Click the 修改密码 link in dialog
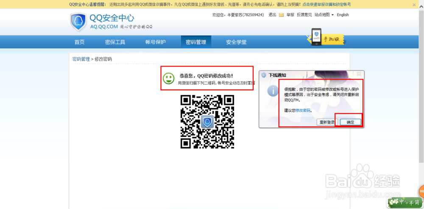Image resolution: width=424 pixels, height=209 pixels. pos(303,110)
